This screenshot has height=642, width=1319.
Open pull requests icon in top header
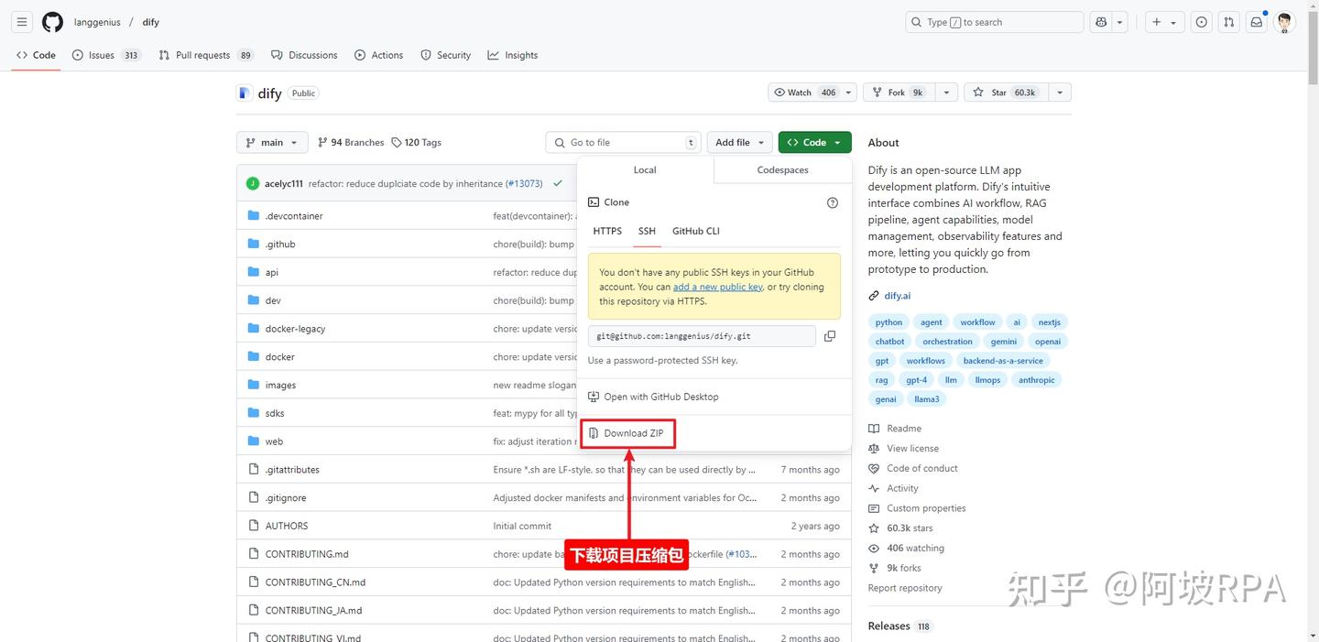(1229, 22)
